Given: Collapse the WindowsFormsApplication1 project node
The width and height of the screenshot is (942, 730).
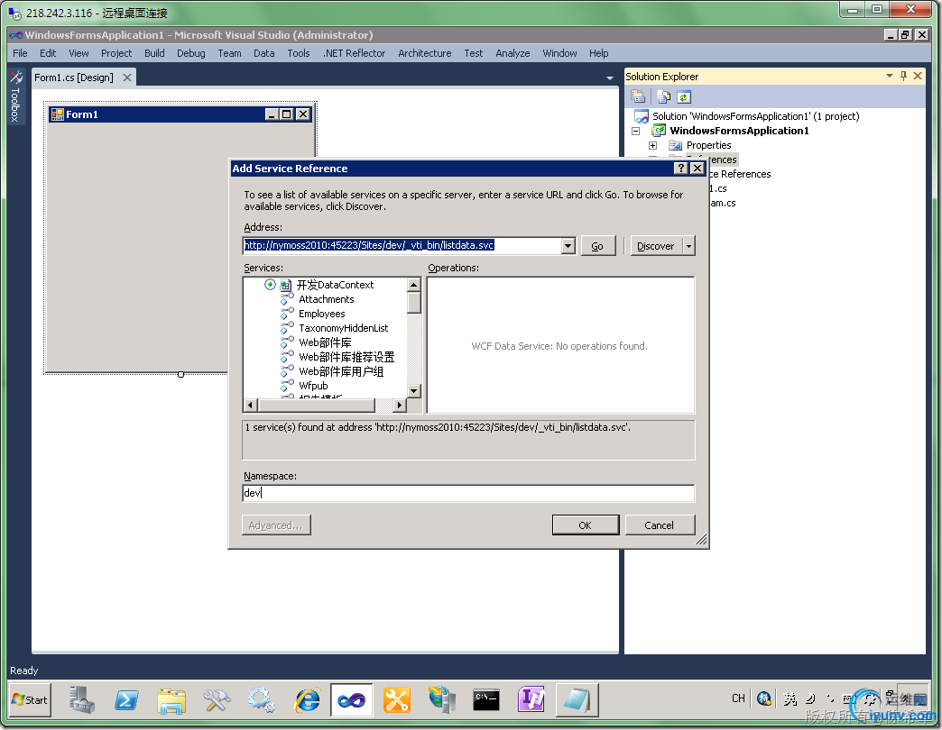Looking at the screenshot, I should click(x=635, y=131).
